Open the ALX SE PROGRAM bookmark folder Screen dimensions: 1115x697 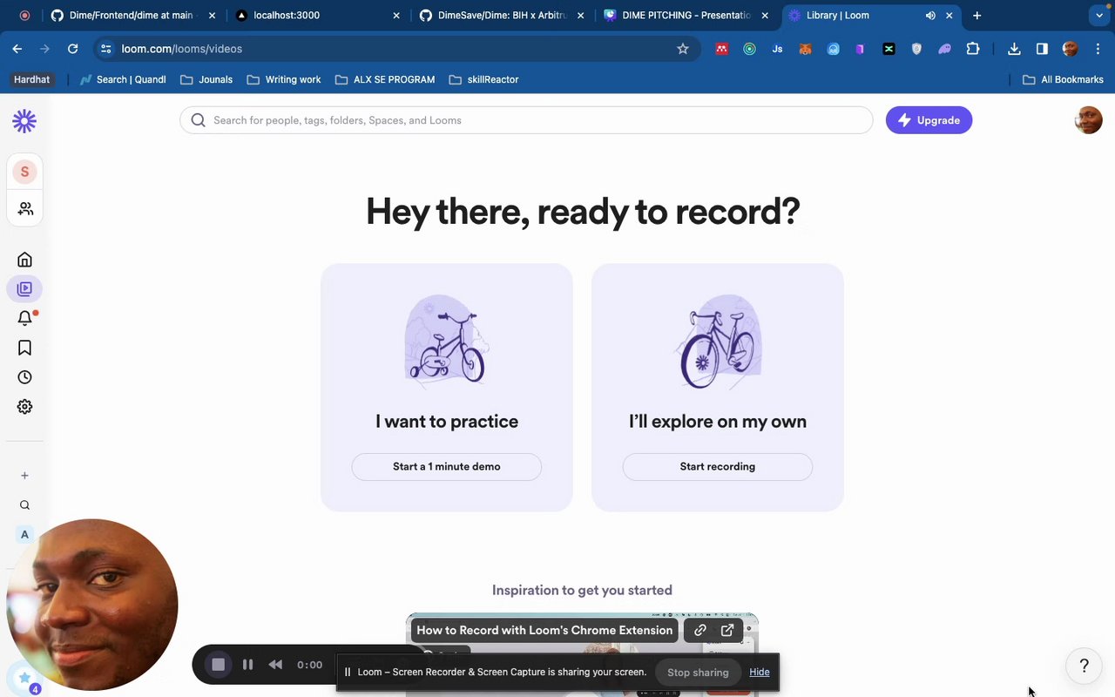384,79
